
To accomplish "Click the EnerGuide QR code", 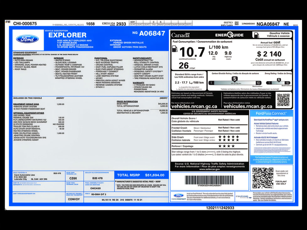I will 283,100.
